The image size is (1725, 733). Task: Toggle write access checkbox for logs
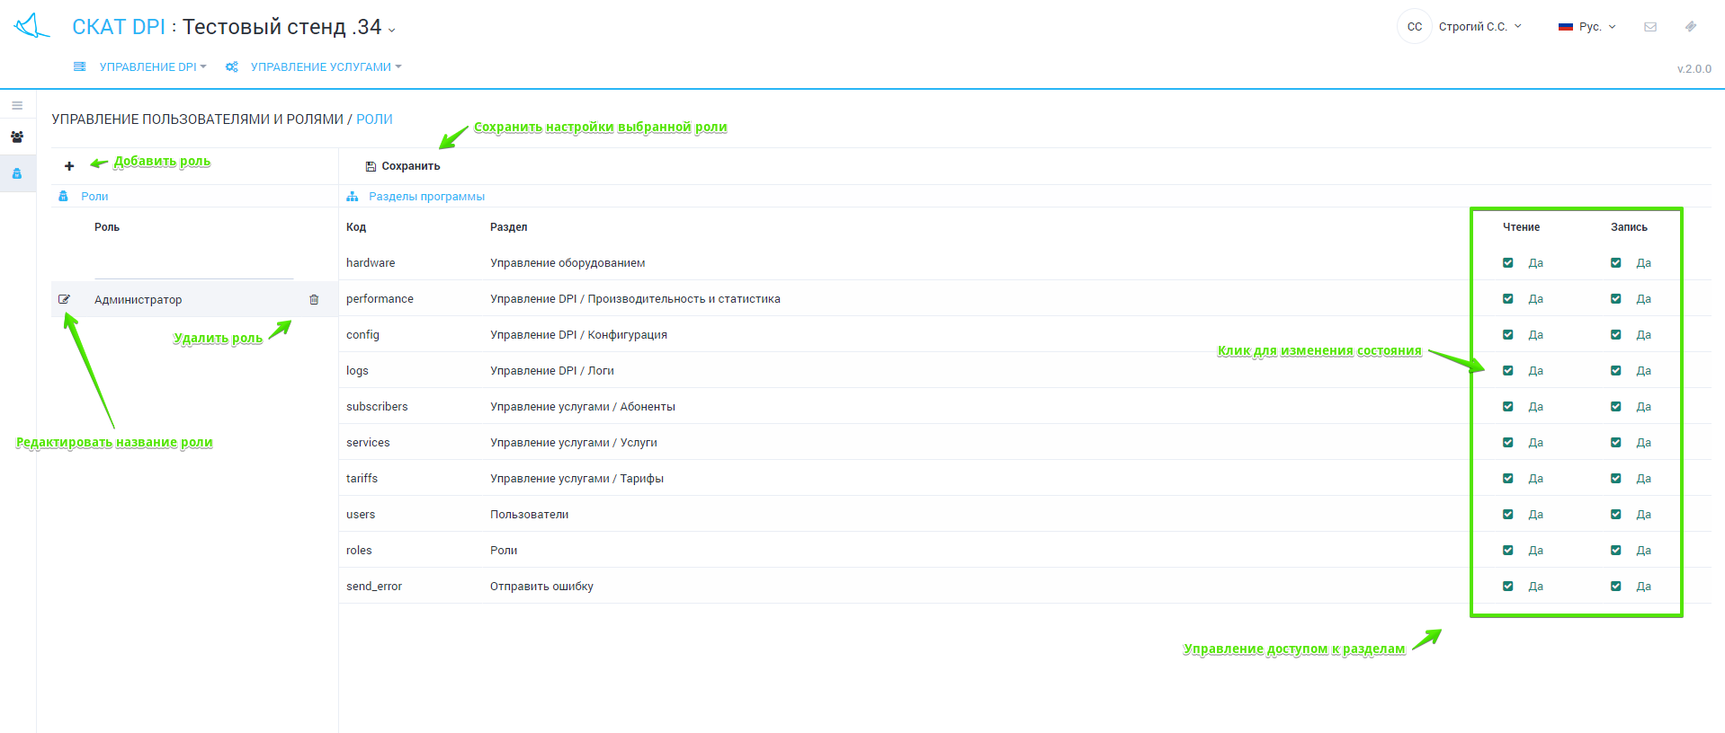click(x=1616, y=371)
